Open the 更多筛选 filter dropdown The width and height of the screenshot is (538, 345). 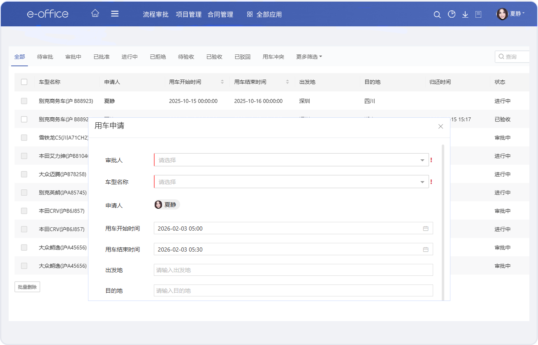coord(309,57)
